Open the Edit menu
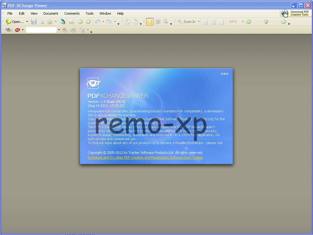This screenshot has width=313, height=235. click(22, 13)
